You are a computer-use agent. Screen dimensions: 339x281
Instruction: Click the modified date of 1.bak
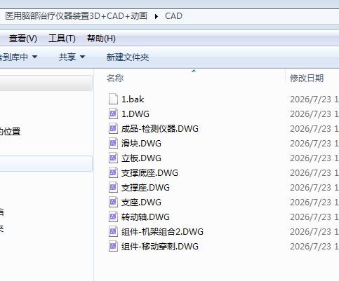click(314, 100)
